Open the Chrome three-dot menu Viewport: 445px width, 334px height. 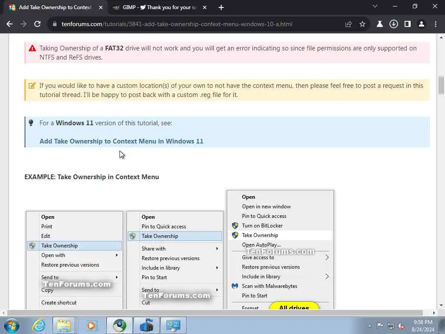click(x=435, y=24)
